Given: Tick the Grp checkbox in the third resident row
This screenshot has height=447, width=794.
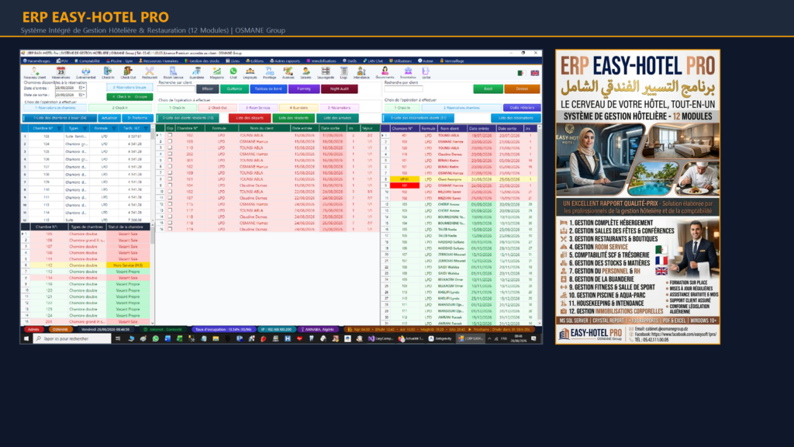Looking at the screenshot, I should tap(170, 147).
